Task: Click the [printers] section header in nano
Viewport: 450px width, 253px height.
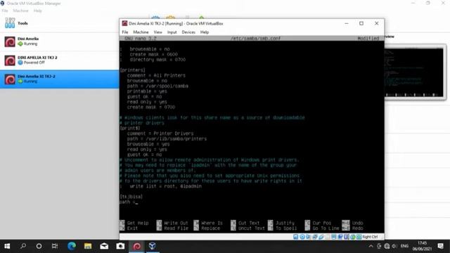Action: [133, 70]
